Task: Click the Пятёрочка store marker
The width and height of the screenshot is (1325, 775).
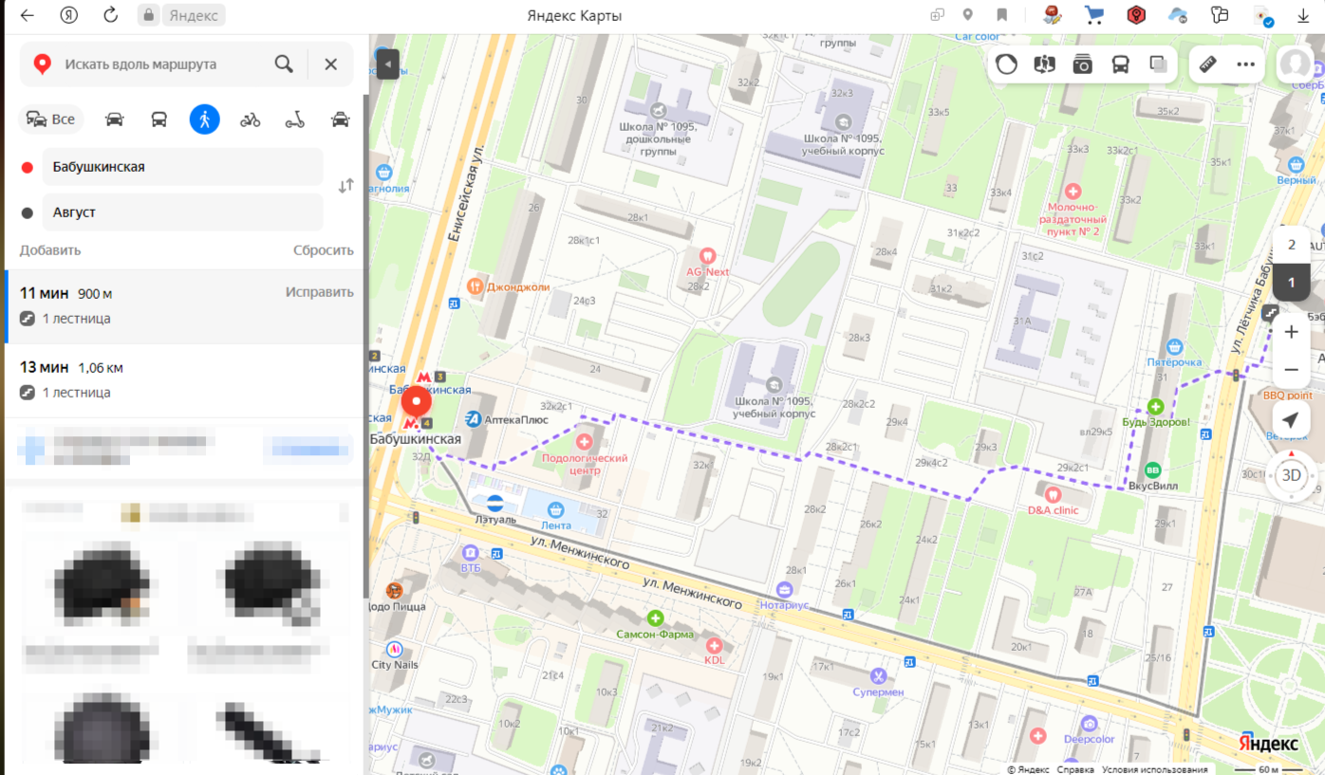Action: point(1175,347)
